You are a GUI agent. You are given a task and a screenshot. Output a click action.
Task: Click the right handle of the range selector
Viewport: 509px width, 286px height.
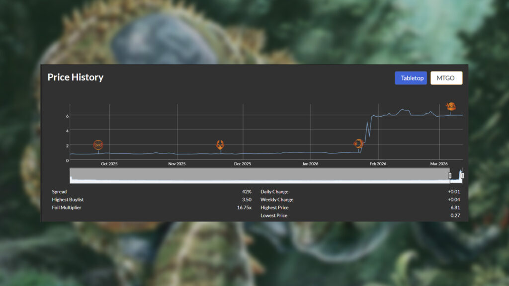pos(462,175)
